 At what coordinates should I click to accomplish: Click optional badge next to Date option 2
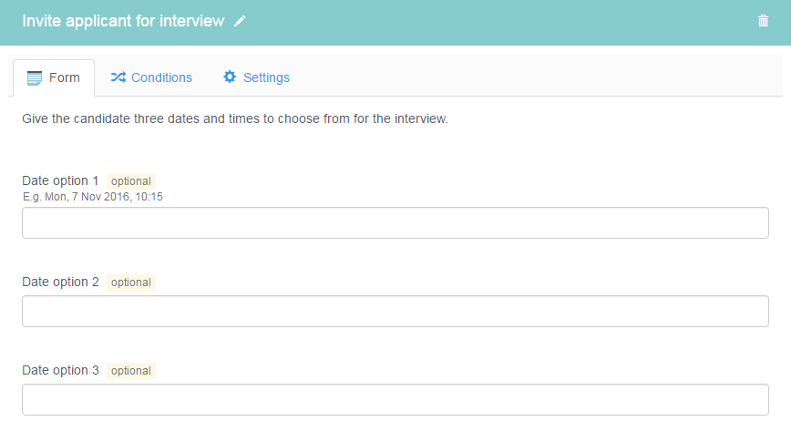click(131, 282)
